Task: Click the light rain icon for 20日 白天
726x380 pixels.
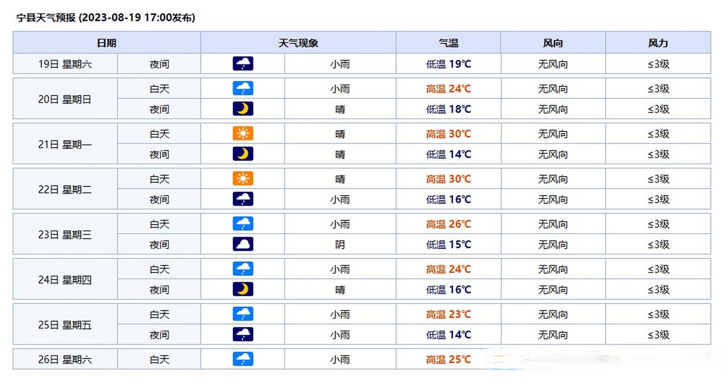Action: [x=243, y=88]
